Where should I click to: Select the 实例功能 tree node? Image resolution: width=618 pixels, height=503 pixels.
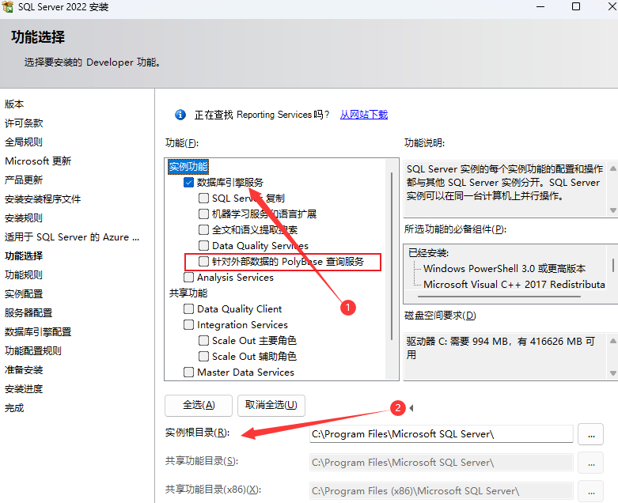tap(188, 167)
